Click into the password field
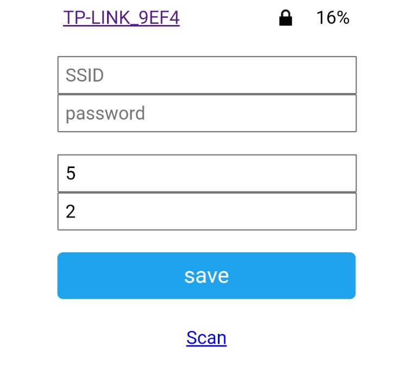 point(206,113)
